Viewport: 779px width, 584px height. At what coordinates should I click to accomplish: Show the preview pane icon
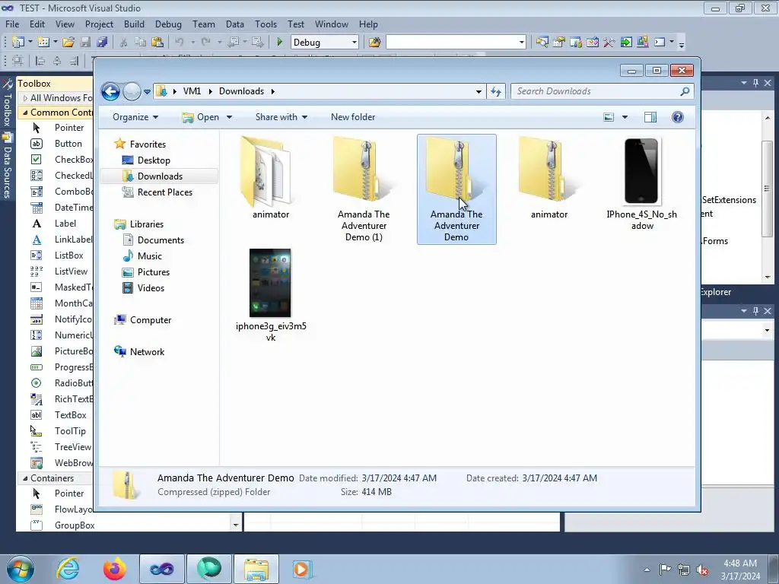(x=650, y=117)
